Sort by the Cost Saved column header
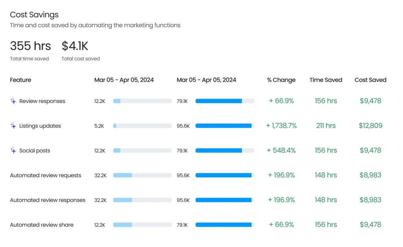Image resolution: width=403 pixels, height=247 pixels. pos(370,80)
